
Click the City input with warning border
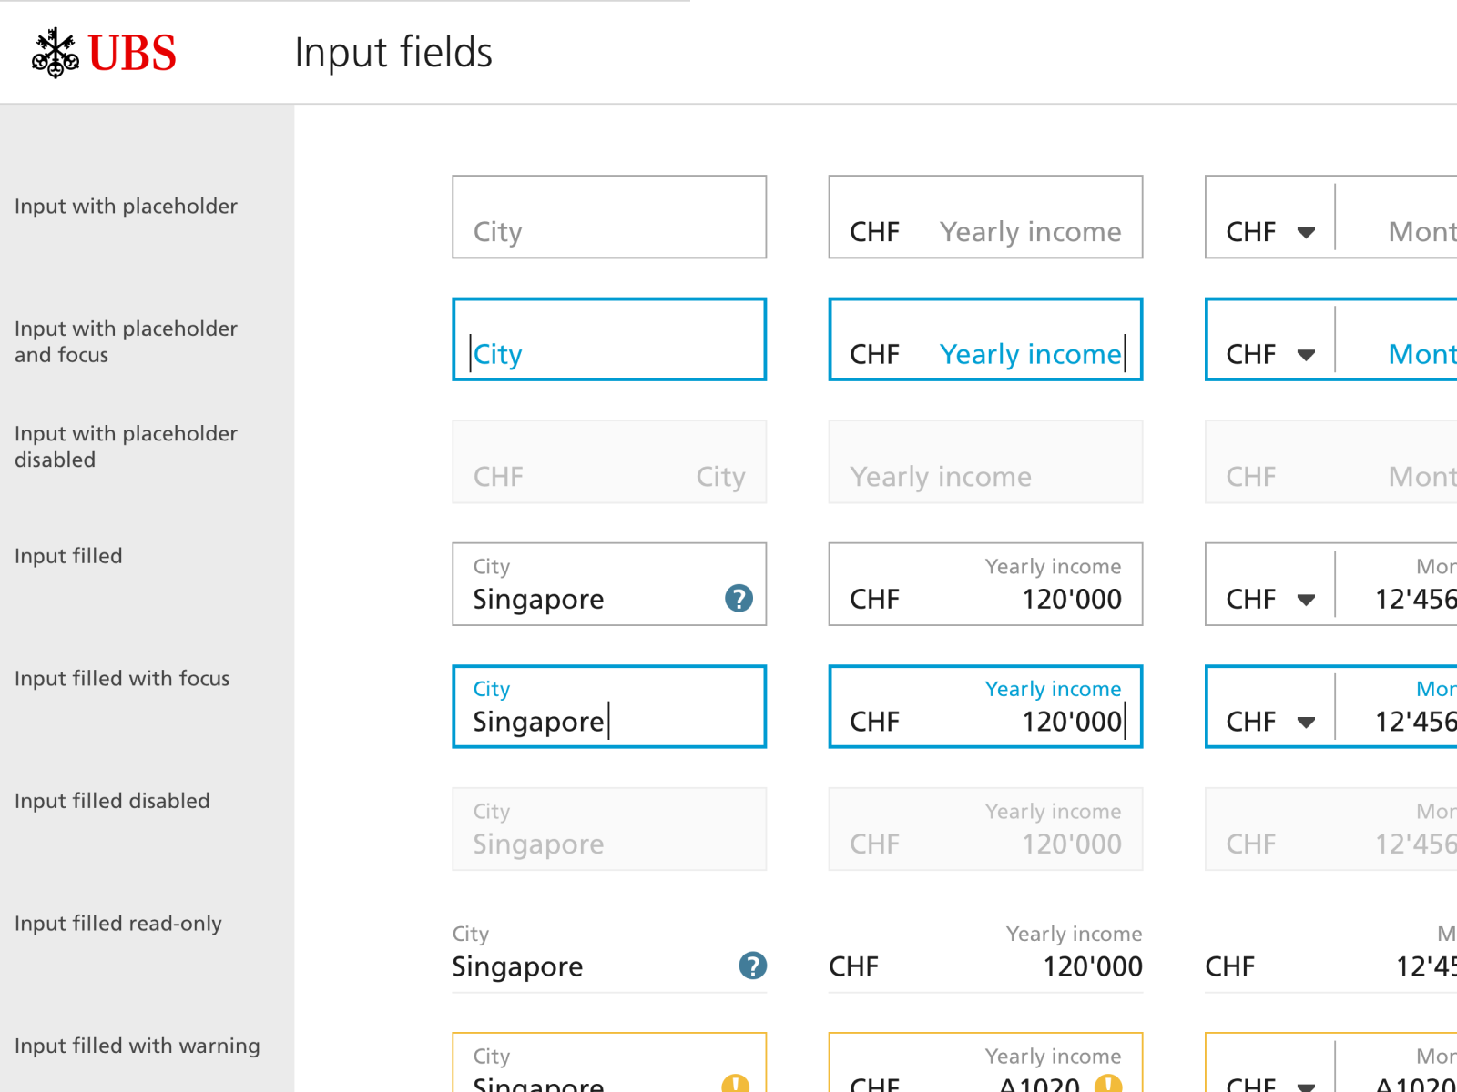pos(609,1062)
